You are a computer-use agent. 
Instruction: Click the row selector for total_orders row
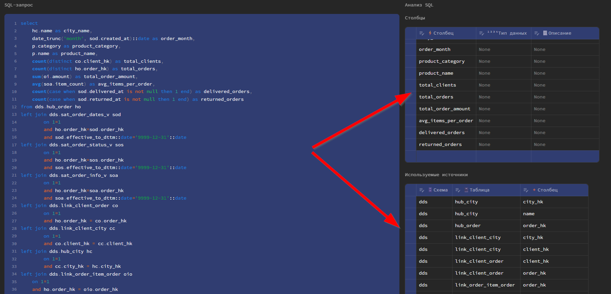tap(411, 97)
